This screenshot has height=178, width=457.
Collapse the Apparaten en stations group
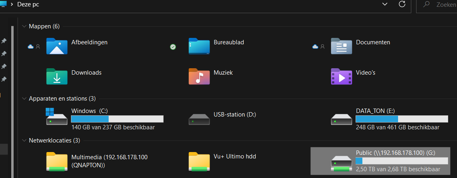click(x=24, y=99)
